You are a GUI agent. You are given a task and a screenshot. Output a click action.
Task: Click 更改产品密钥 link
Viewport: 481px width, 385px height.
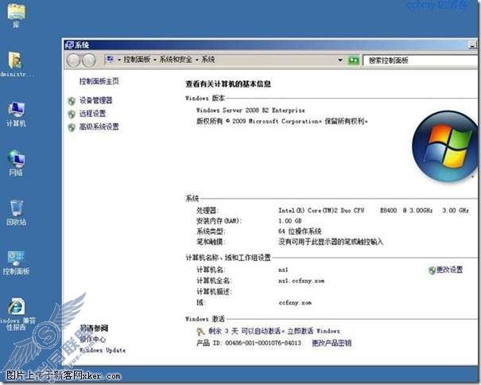point(332,343)
